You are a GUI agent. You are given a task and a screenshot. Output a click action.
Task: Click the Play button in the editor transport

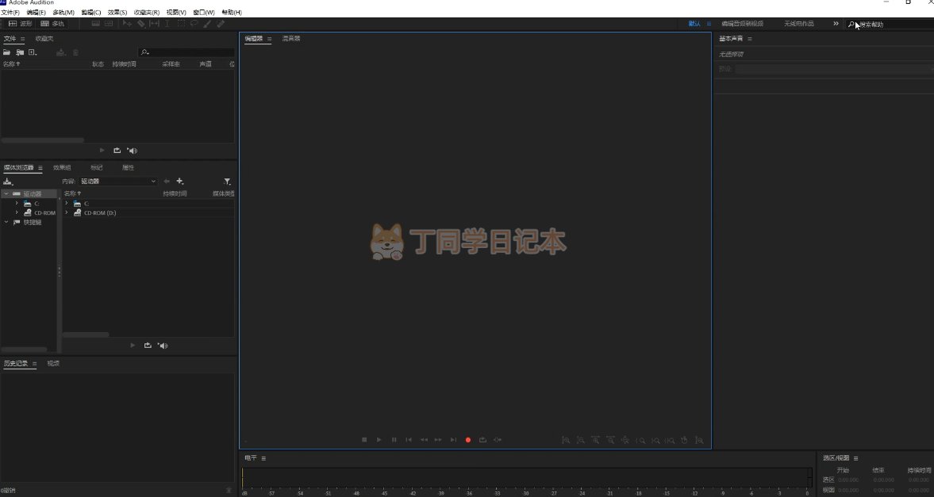click(379, 440)
